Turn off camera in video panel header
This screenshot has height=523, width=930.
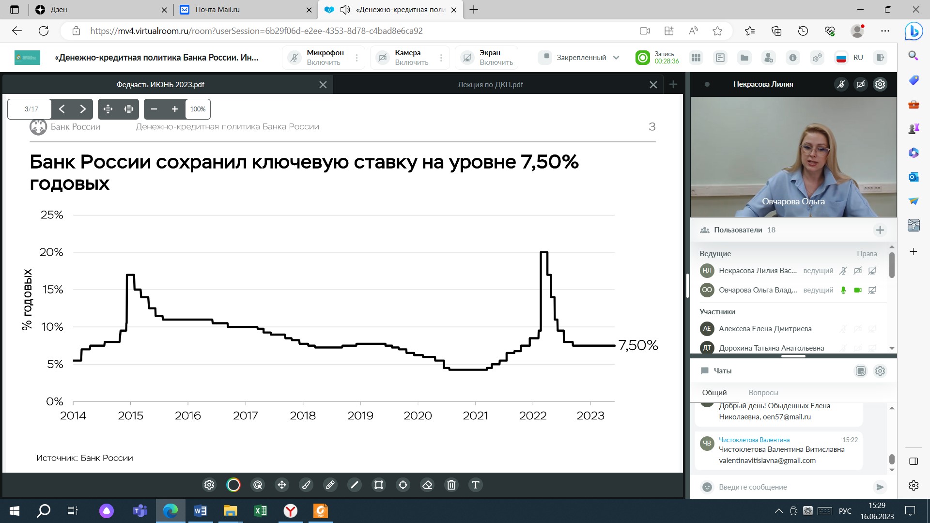pos(861,84)
